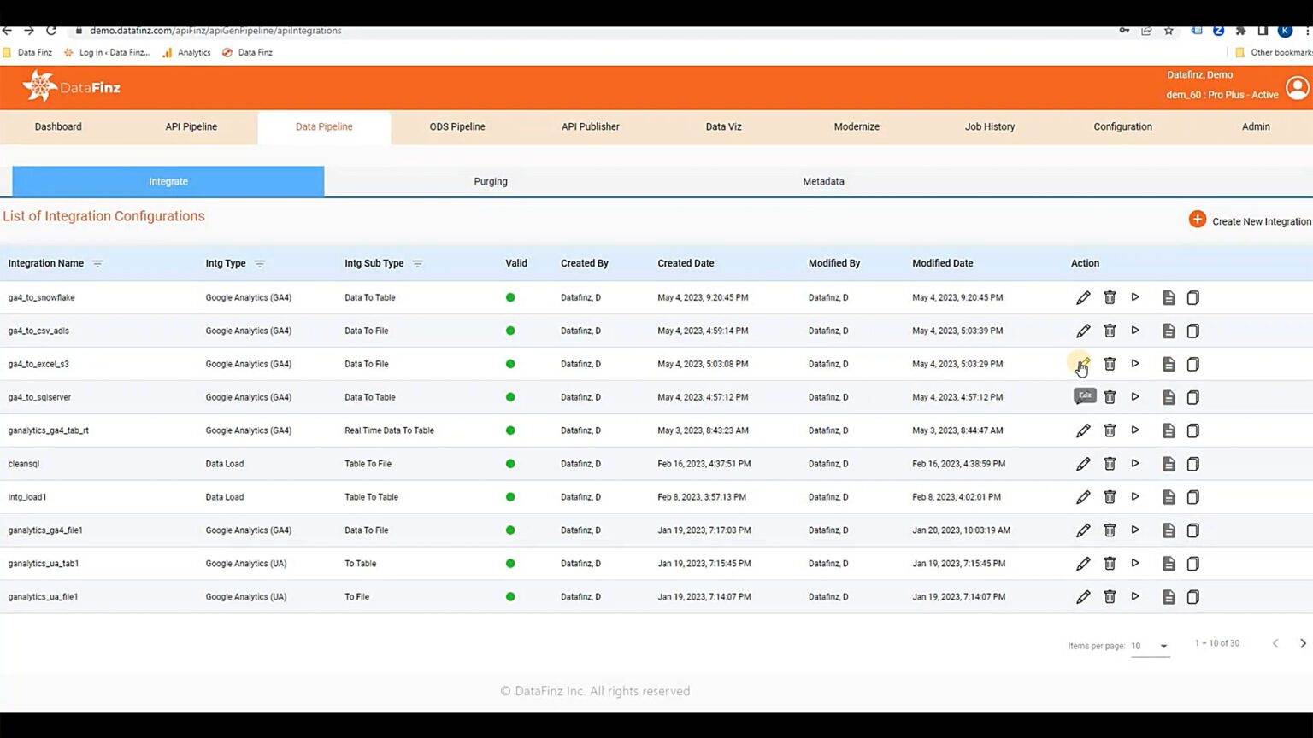Click the plus icon for Create New Integration
The height and width of the screenshot is (738, 1313).
tap(1197, 219)
